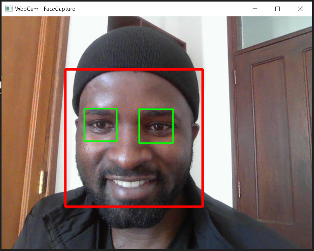Image resolution: width=314 pixels, height=251 pixels.
Task: Click the green right eye detection box
Action: 156,125
